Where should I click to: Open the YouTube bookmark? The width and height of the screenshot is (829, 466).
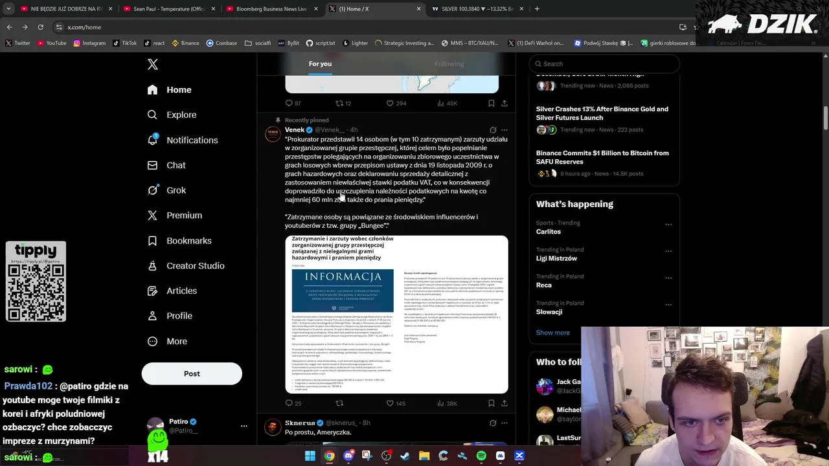tap(52, 43)
